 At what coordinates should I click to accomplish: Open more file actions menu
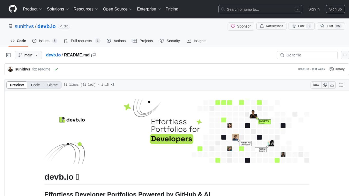[345, 55]
